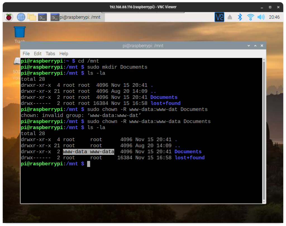Open the File Manager folder icon

click(32, 17)
